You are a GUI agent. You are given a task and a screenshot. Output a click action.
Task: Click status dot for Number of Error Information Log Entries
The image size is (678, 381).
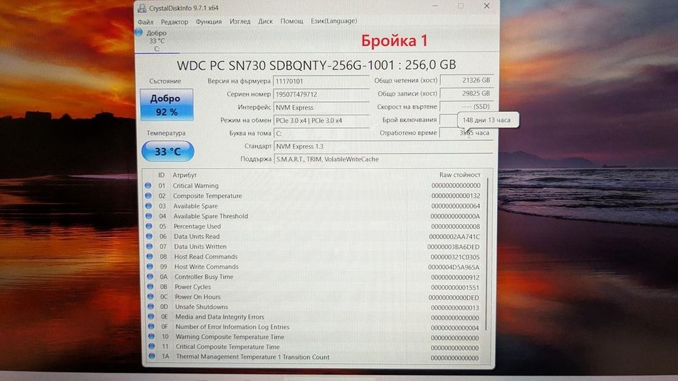tap(151, 327)
